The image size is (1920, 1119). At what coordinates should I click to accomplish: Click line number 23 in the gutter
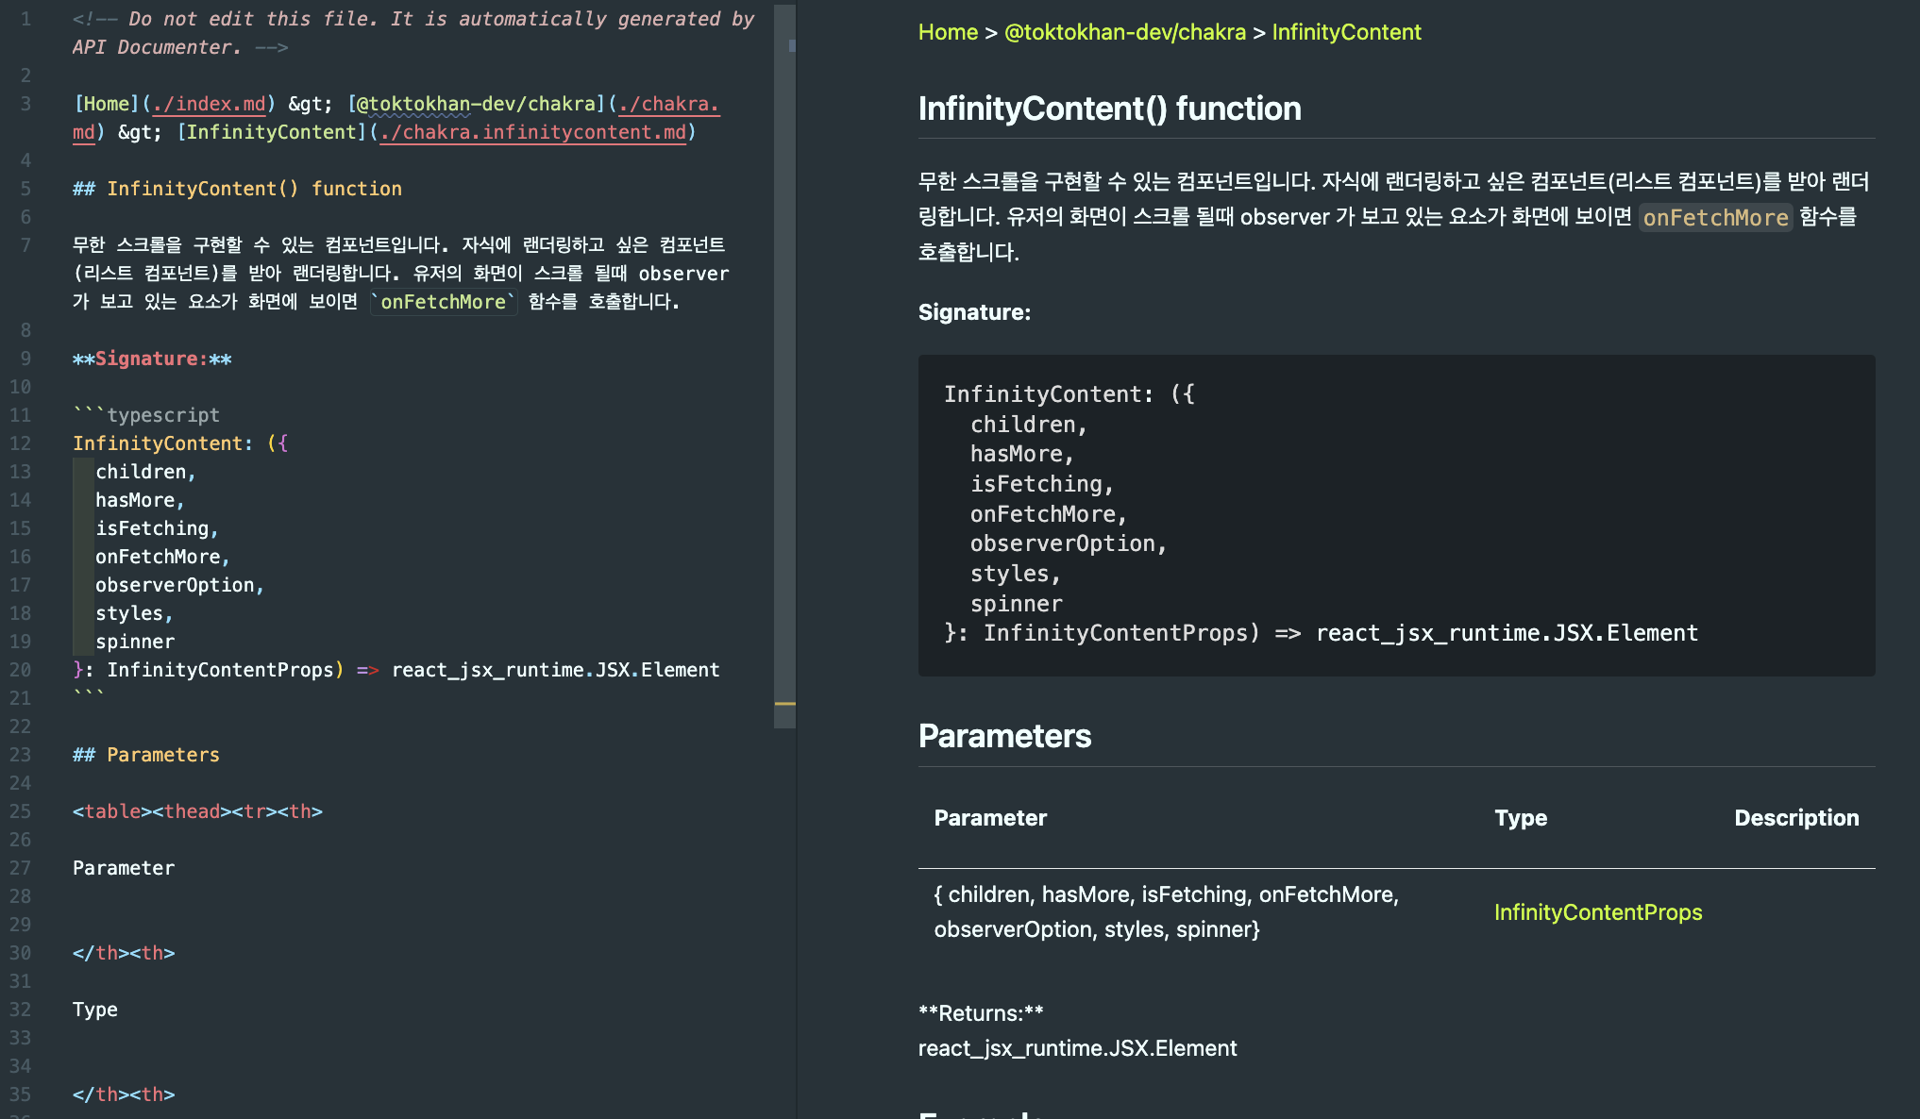tap(21, 755)
